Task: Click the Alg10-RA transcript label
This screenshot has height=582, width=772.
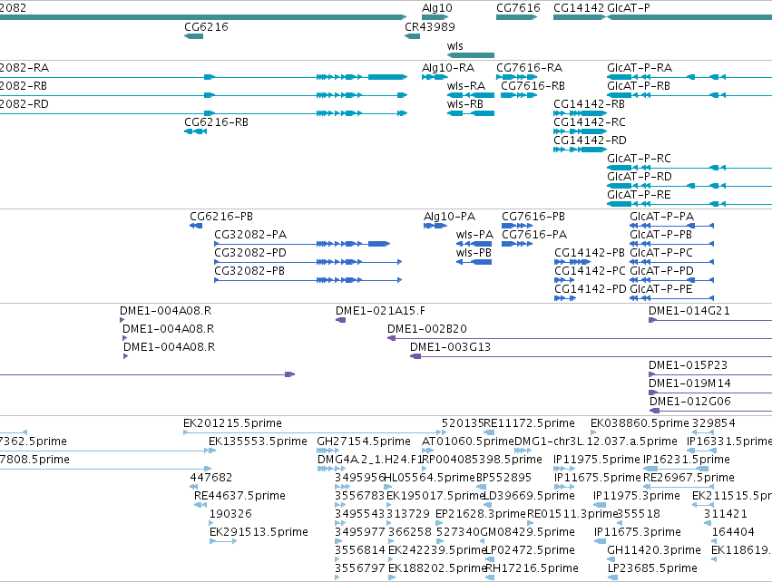Action: pos(448,68)
